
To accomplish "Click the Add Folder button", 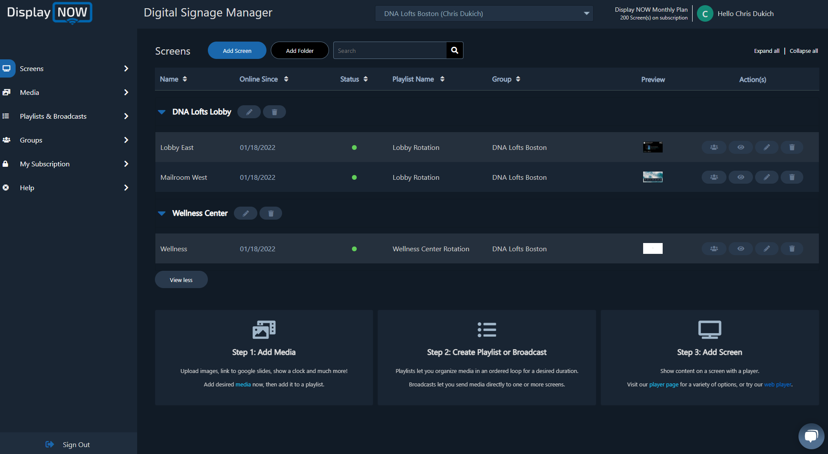I will pyautogui.click(x=300, y=50).
